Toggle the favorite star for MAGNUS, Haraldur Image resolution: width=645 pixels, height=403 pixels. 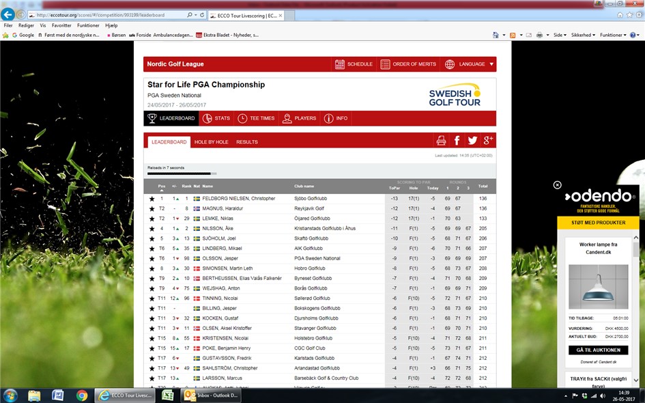(152, 209)
